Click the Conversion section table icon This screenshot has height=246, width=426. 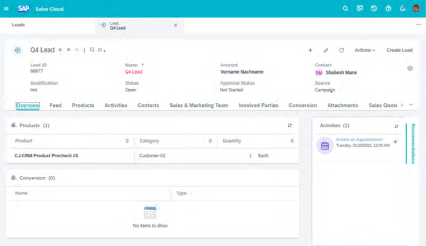tap(14, 178)
